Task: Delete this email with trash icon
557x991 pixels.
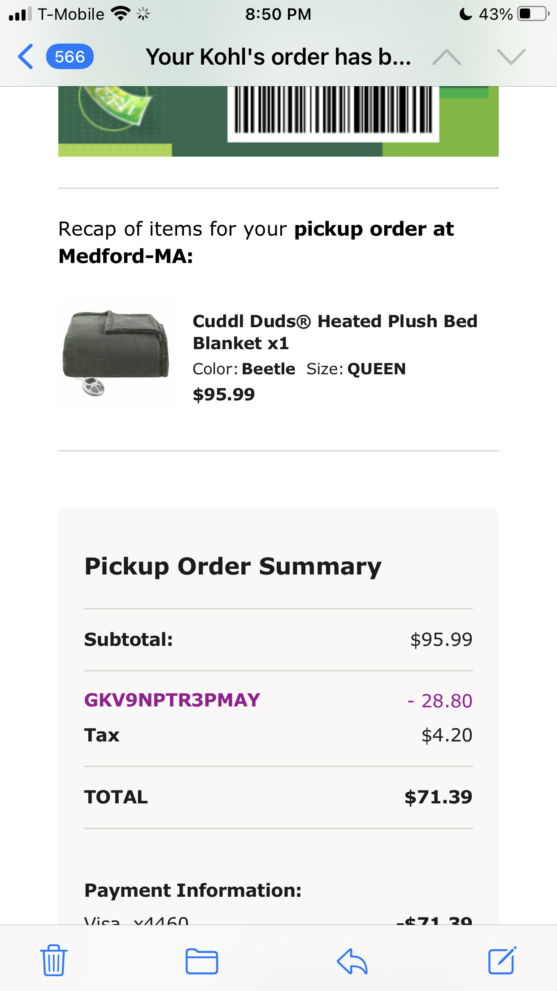Action: [x=54, y=960]
